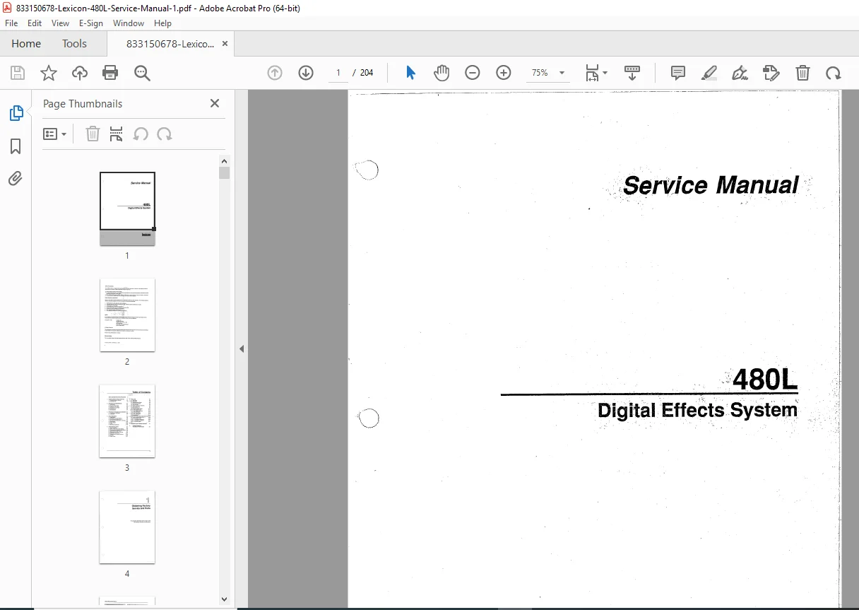Close the 833150678-Lexico... document tab

pyautogui.click(x=225, y=44)
